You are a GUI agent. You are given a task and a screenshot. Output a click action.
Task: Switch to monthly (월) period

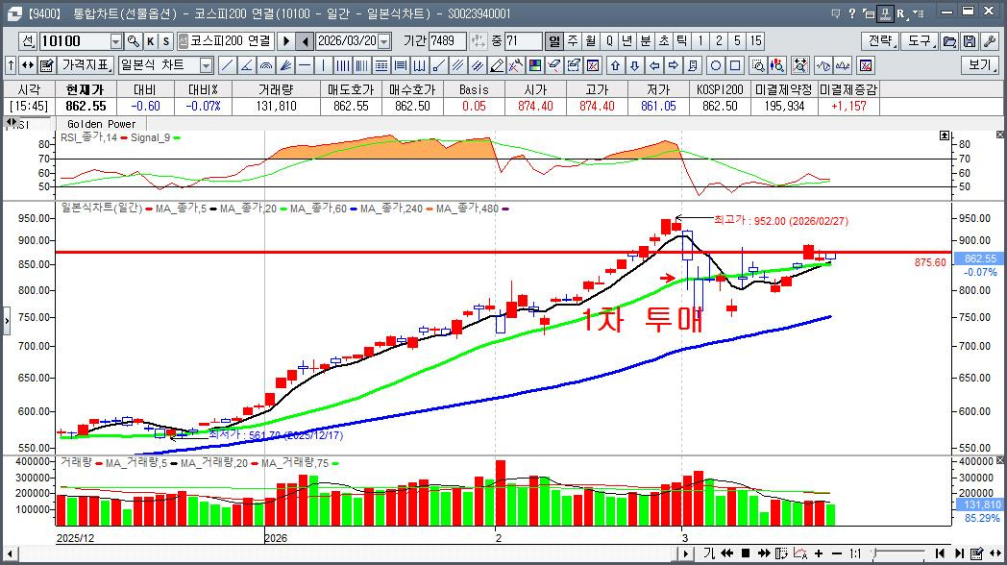(591, 41)
